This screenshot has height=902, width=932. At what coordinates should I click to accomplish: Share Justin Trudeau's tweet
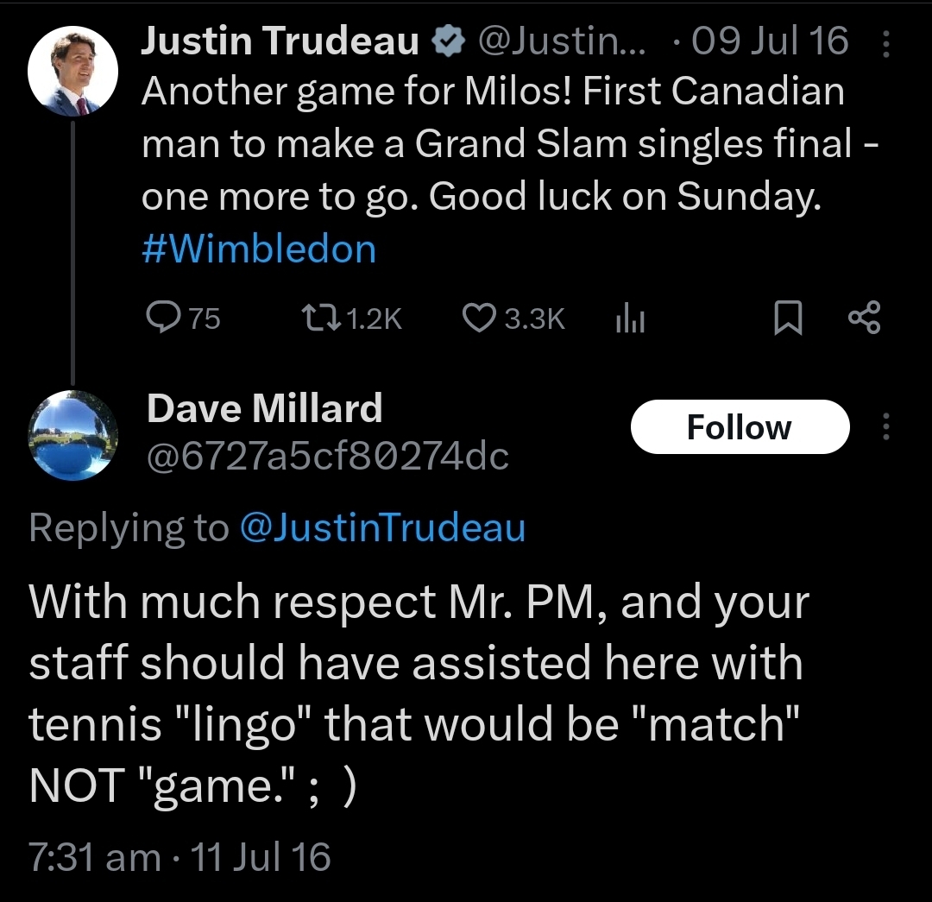coord(865,319)
